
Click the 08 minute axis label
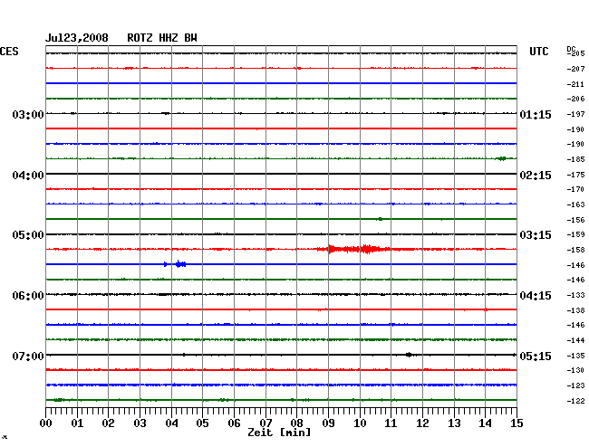296,423
